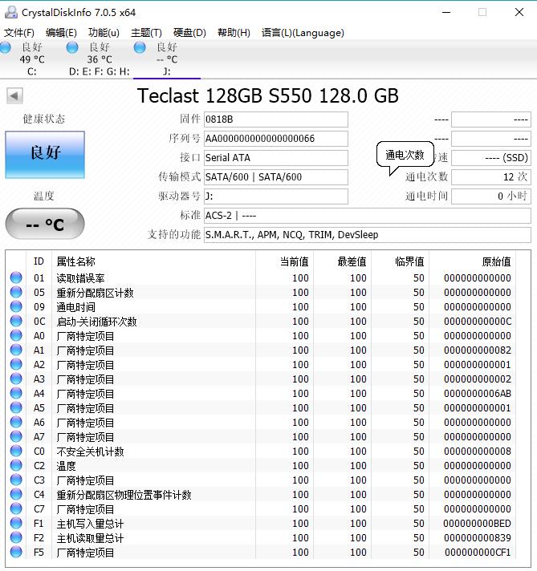Click the status circle for attribute F2

click(16, 537)
